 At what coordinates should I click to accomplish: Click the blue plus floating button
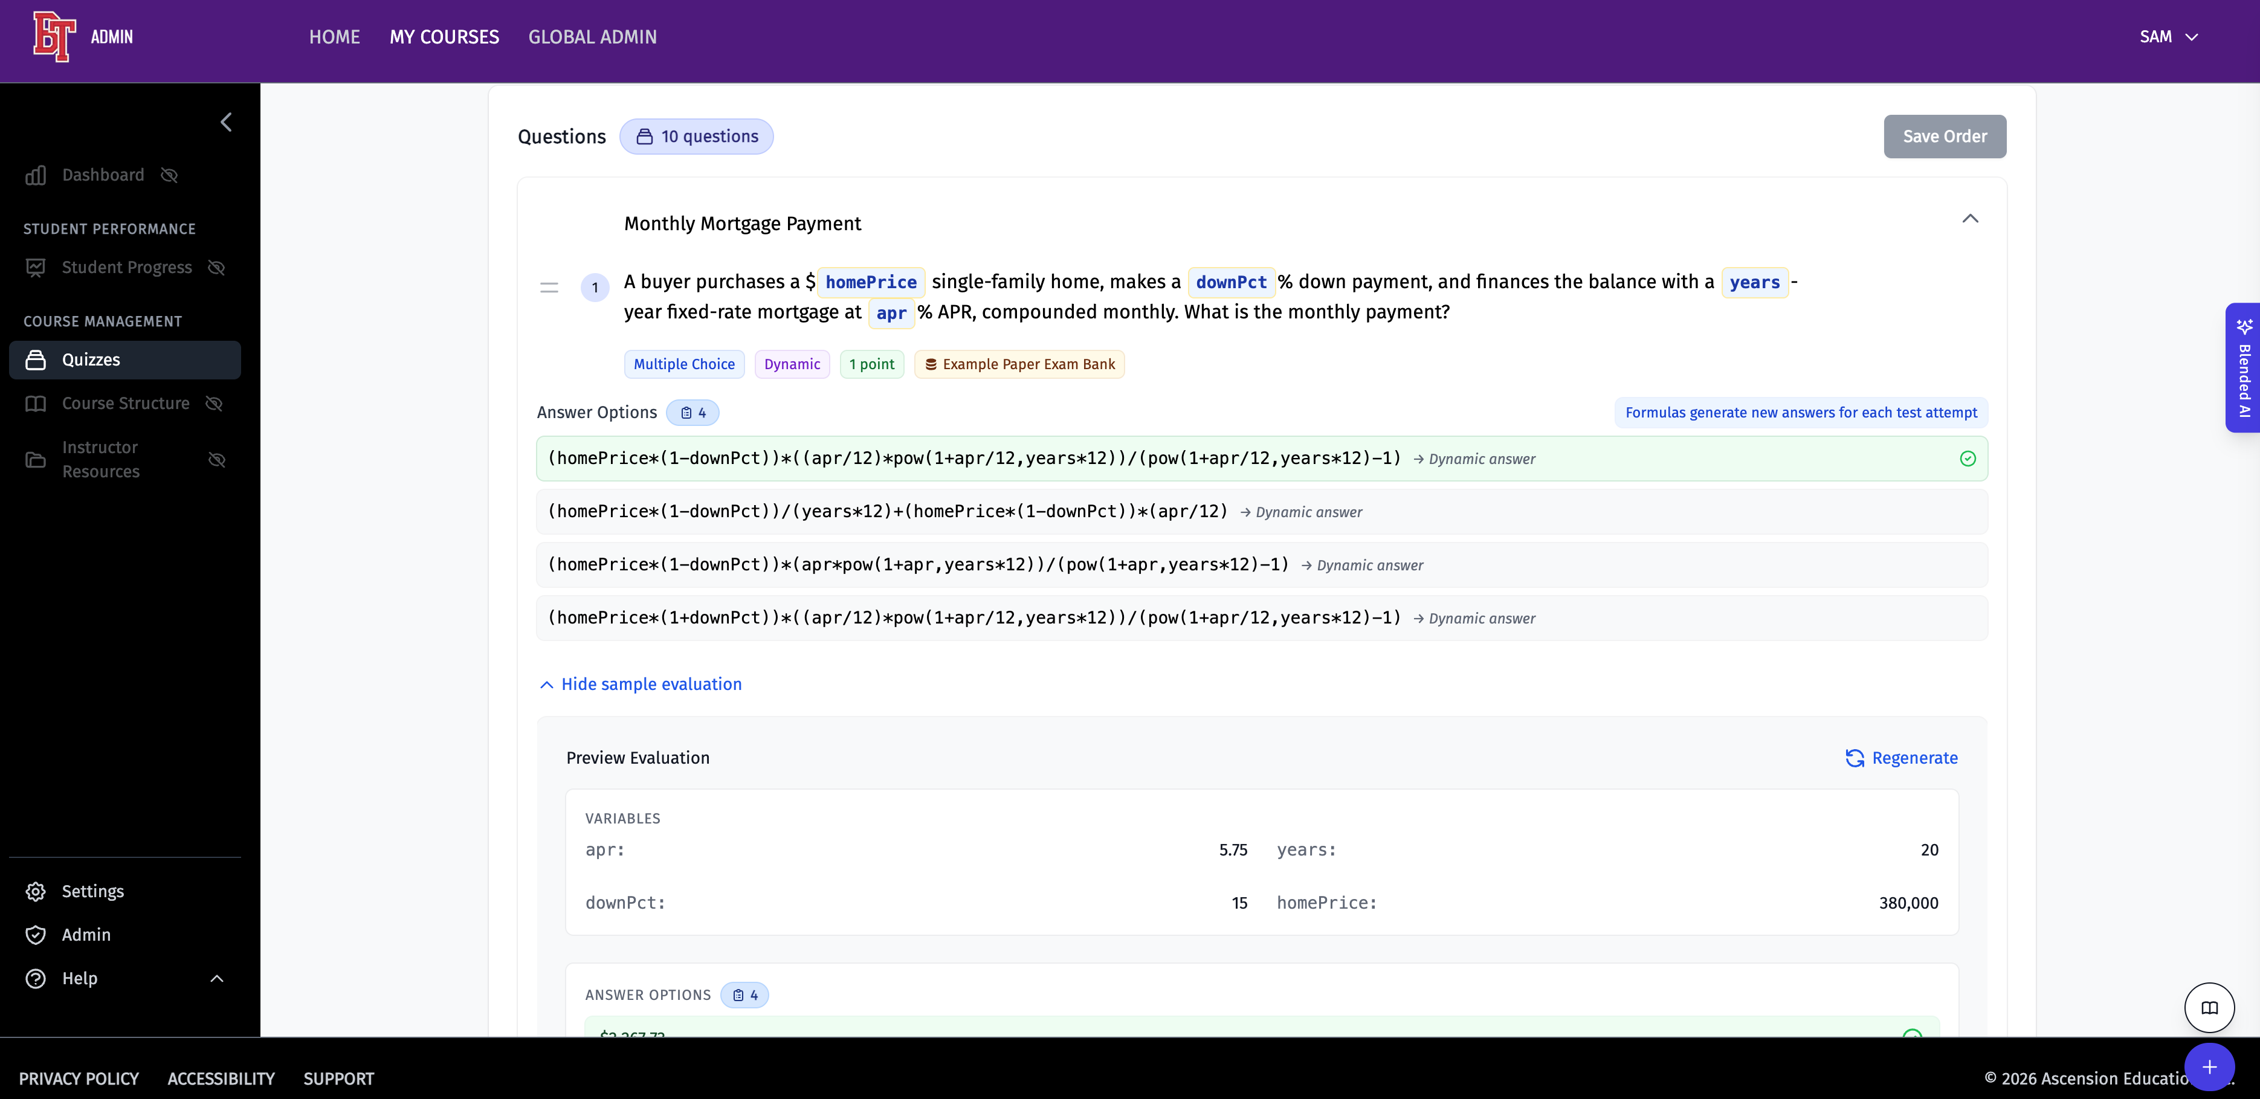tap(2209, 1066)
